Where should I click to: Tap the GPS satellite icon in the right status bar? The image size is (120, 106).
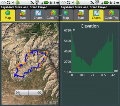point(92,2)
